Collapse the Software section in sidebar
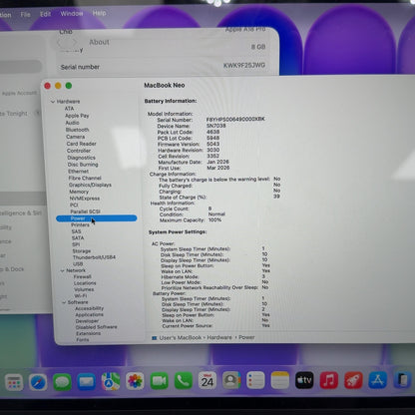415x415 pixels. click(64, 302)
